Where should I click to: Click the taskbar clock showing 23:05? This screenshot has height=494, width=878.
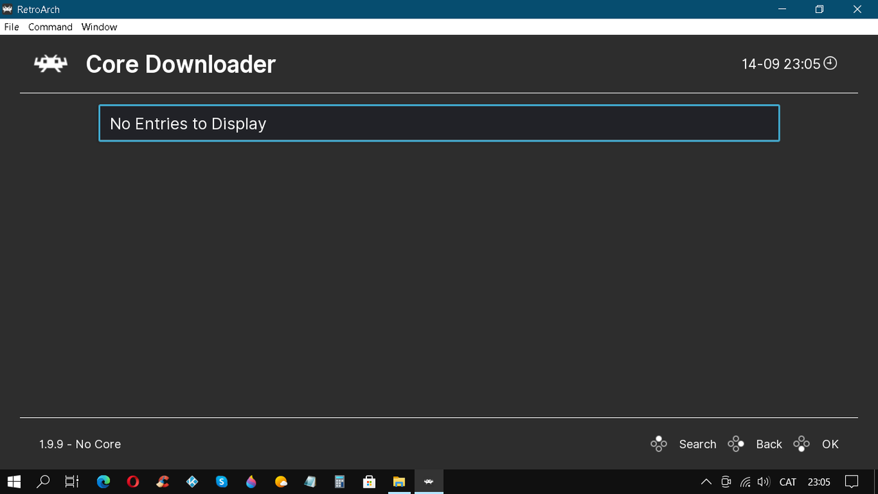[x=819, y=482]
